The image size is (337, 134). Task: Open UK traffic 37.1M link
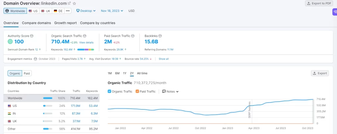click(x=76, y=121)
